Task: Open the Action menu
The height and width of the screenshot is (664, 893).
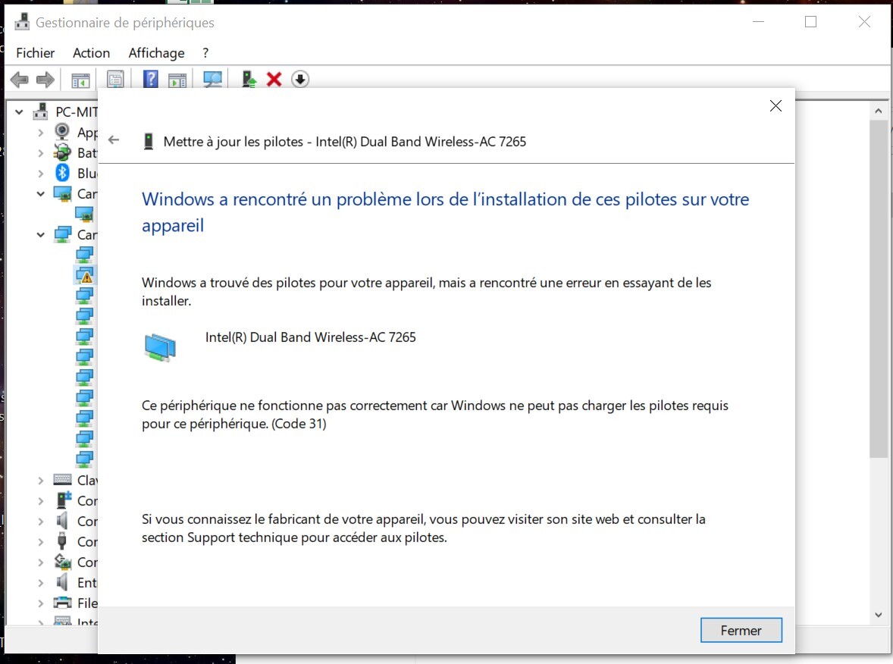Action: (x=91, y=53)
